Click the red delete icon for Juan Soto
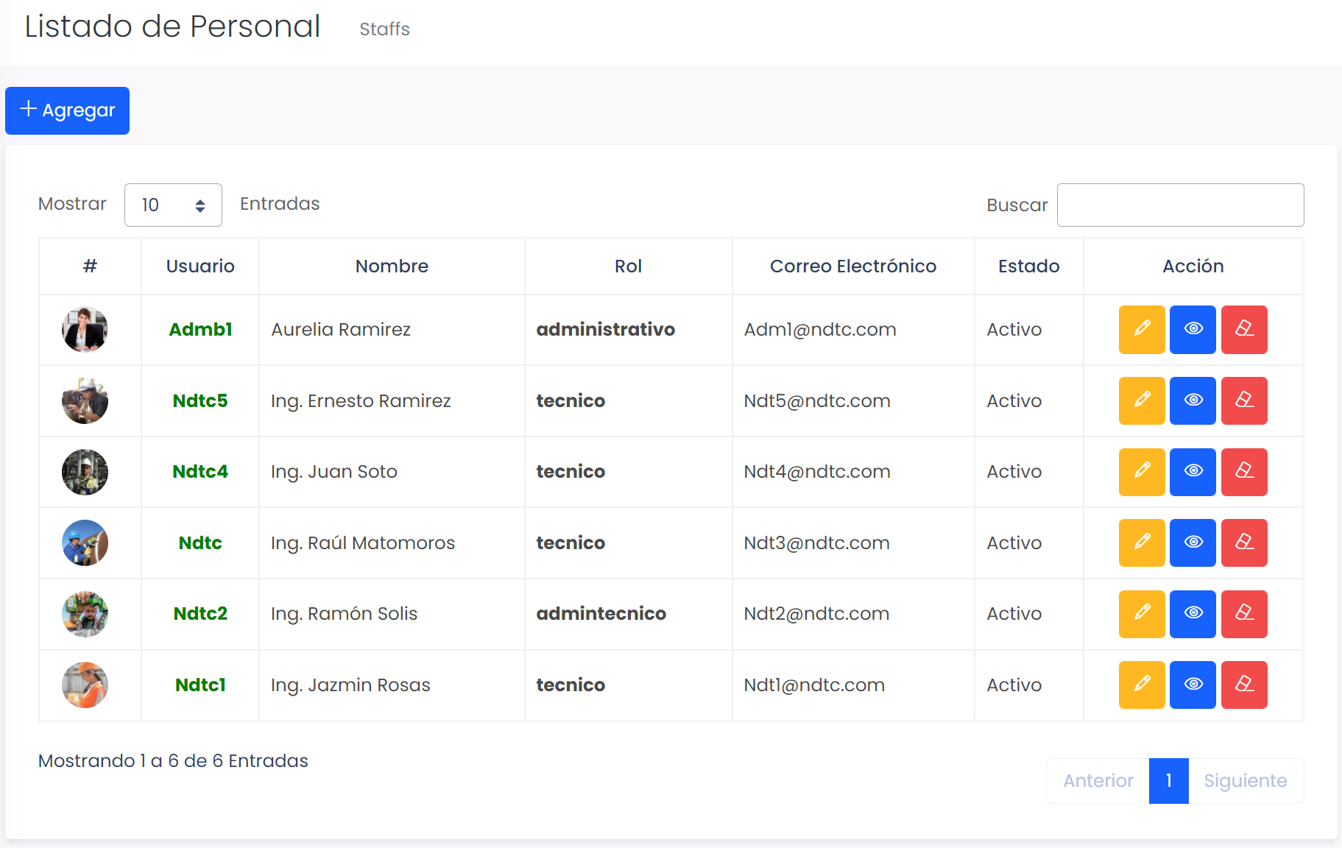 coord(1243,472)
